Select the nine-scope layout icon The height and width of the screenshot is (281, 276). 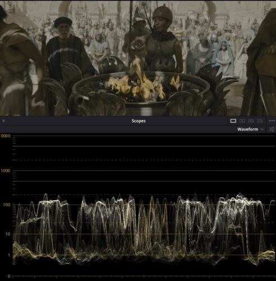point(260,121)
